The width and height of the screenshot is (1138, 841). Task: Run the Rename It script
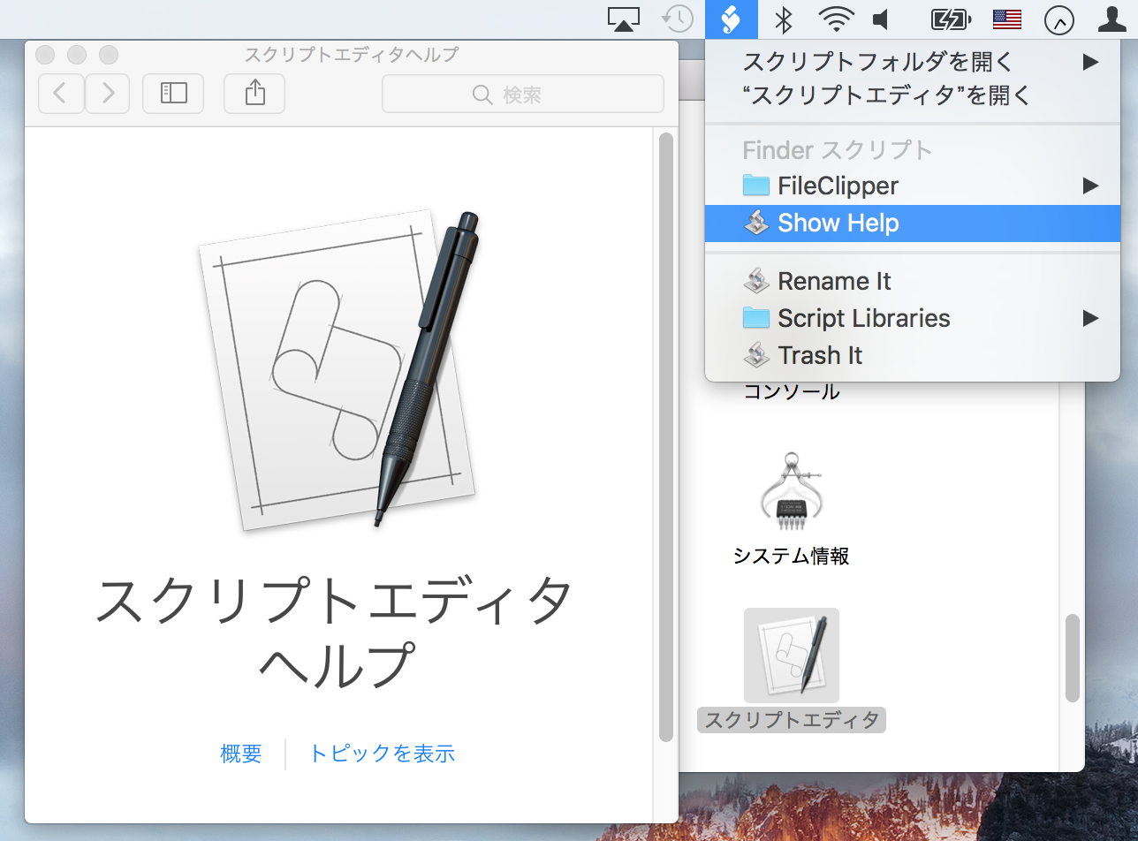(x=834, y=281)
